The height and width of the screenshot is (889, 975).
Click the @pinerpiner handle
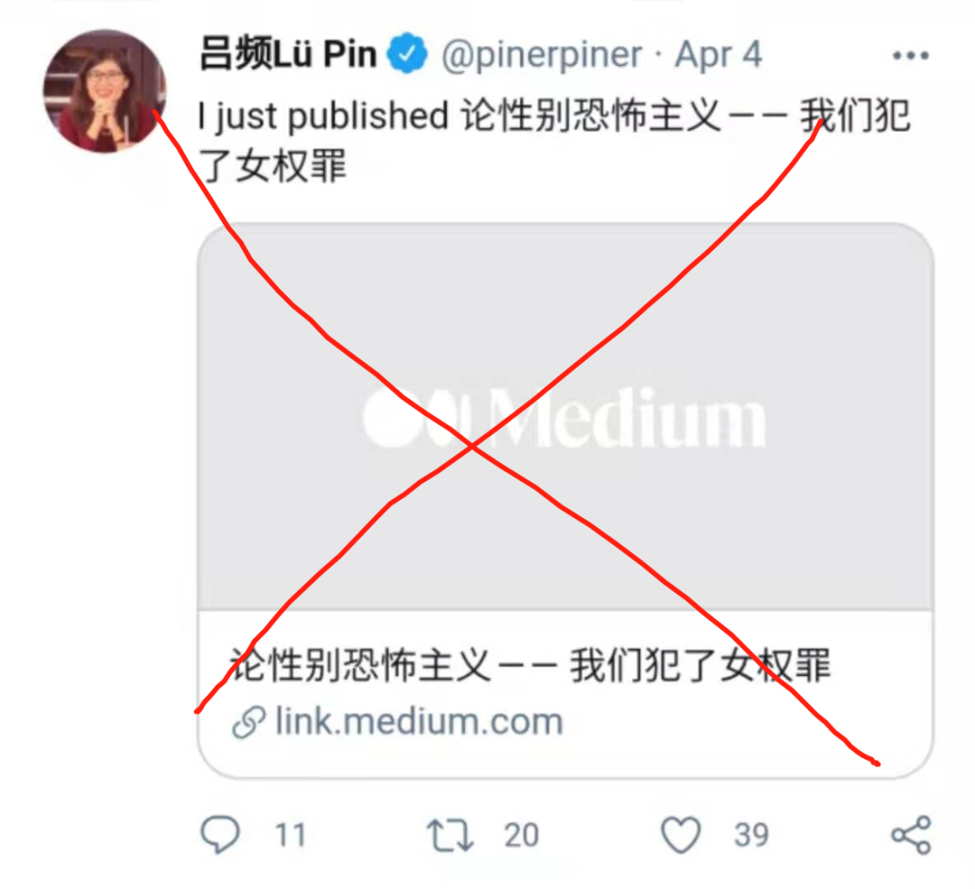tap(542, 55)
